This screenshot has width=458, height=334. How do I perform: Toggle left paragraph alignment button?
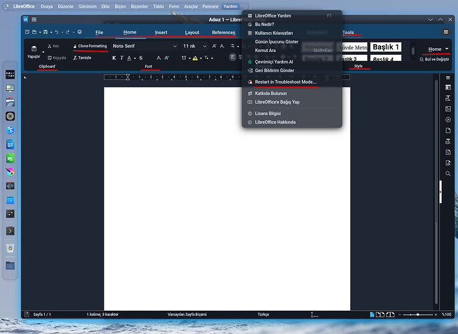click(233, 57)
